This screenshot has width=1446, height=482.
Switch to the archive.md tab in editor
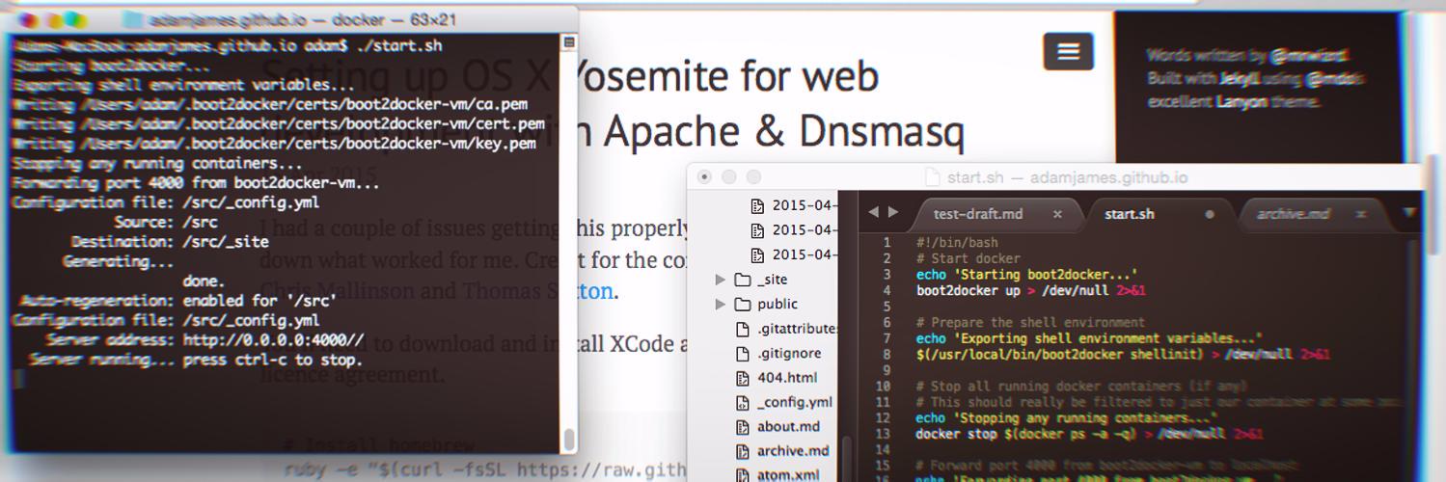[x=1293, y=214]
